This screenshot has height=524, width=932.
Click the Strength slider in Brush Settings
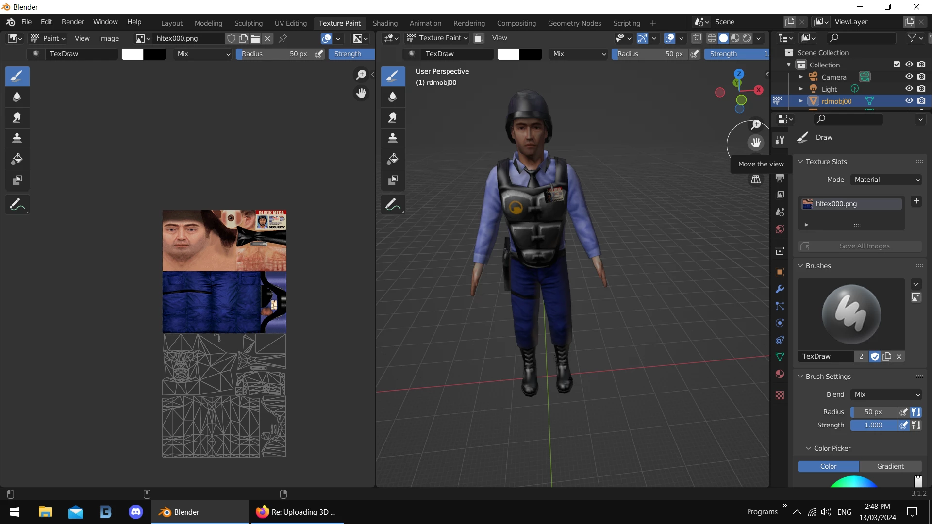click(873, 425)
